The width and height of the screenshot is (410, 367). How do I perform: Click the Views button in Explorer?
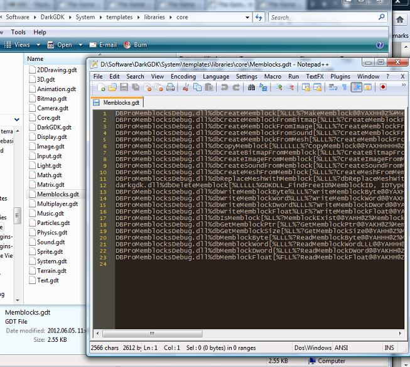point(17,45)
